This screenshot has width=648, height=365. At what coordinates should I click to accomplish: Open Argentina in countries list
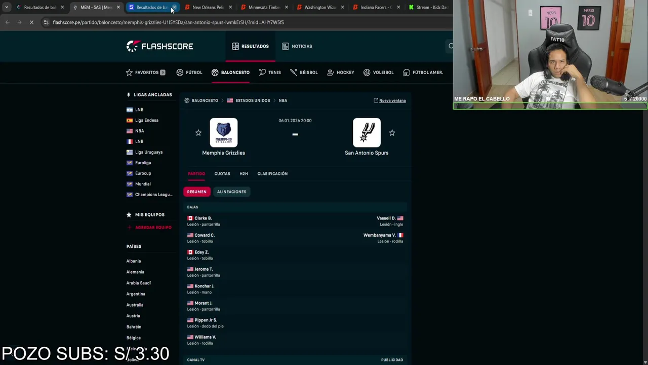pos(136,294)
